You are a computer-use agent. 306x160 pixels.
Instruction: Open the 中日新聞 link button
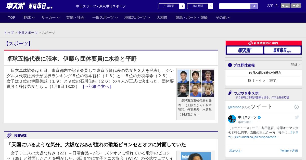tap(169, 6)
